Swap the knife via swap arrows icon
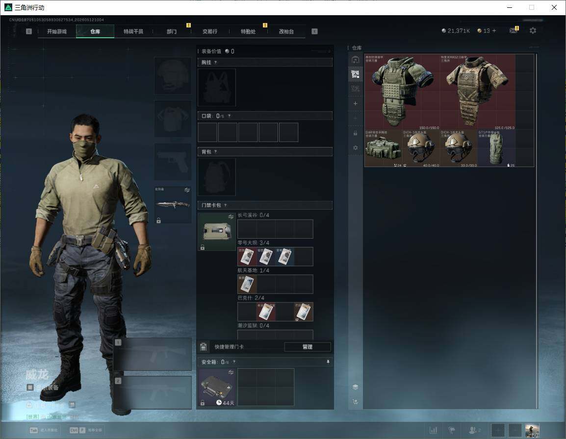566x439 pixels. [x=187, y=190]
